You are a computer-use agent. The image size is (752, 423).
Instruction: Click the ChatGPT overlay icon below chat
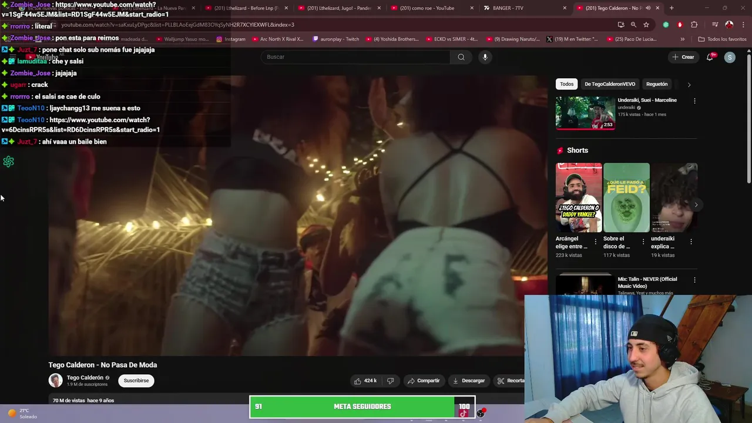(x=8, y=162)
